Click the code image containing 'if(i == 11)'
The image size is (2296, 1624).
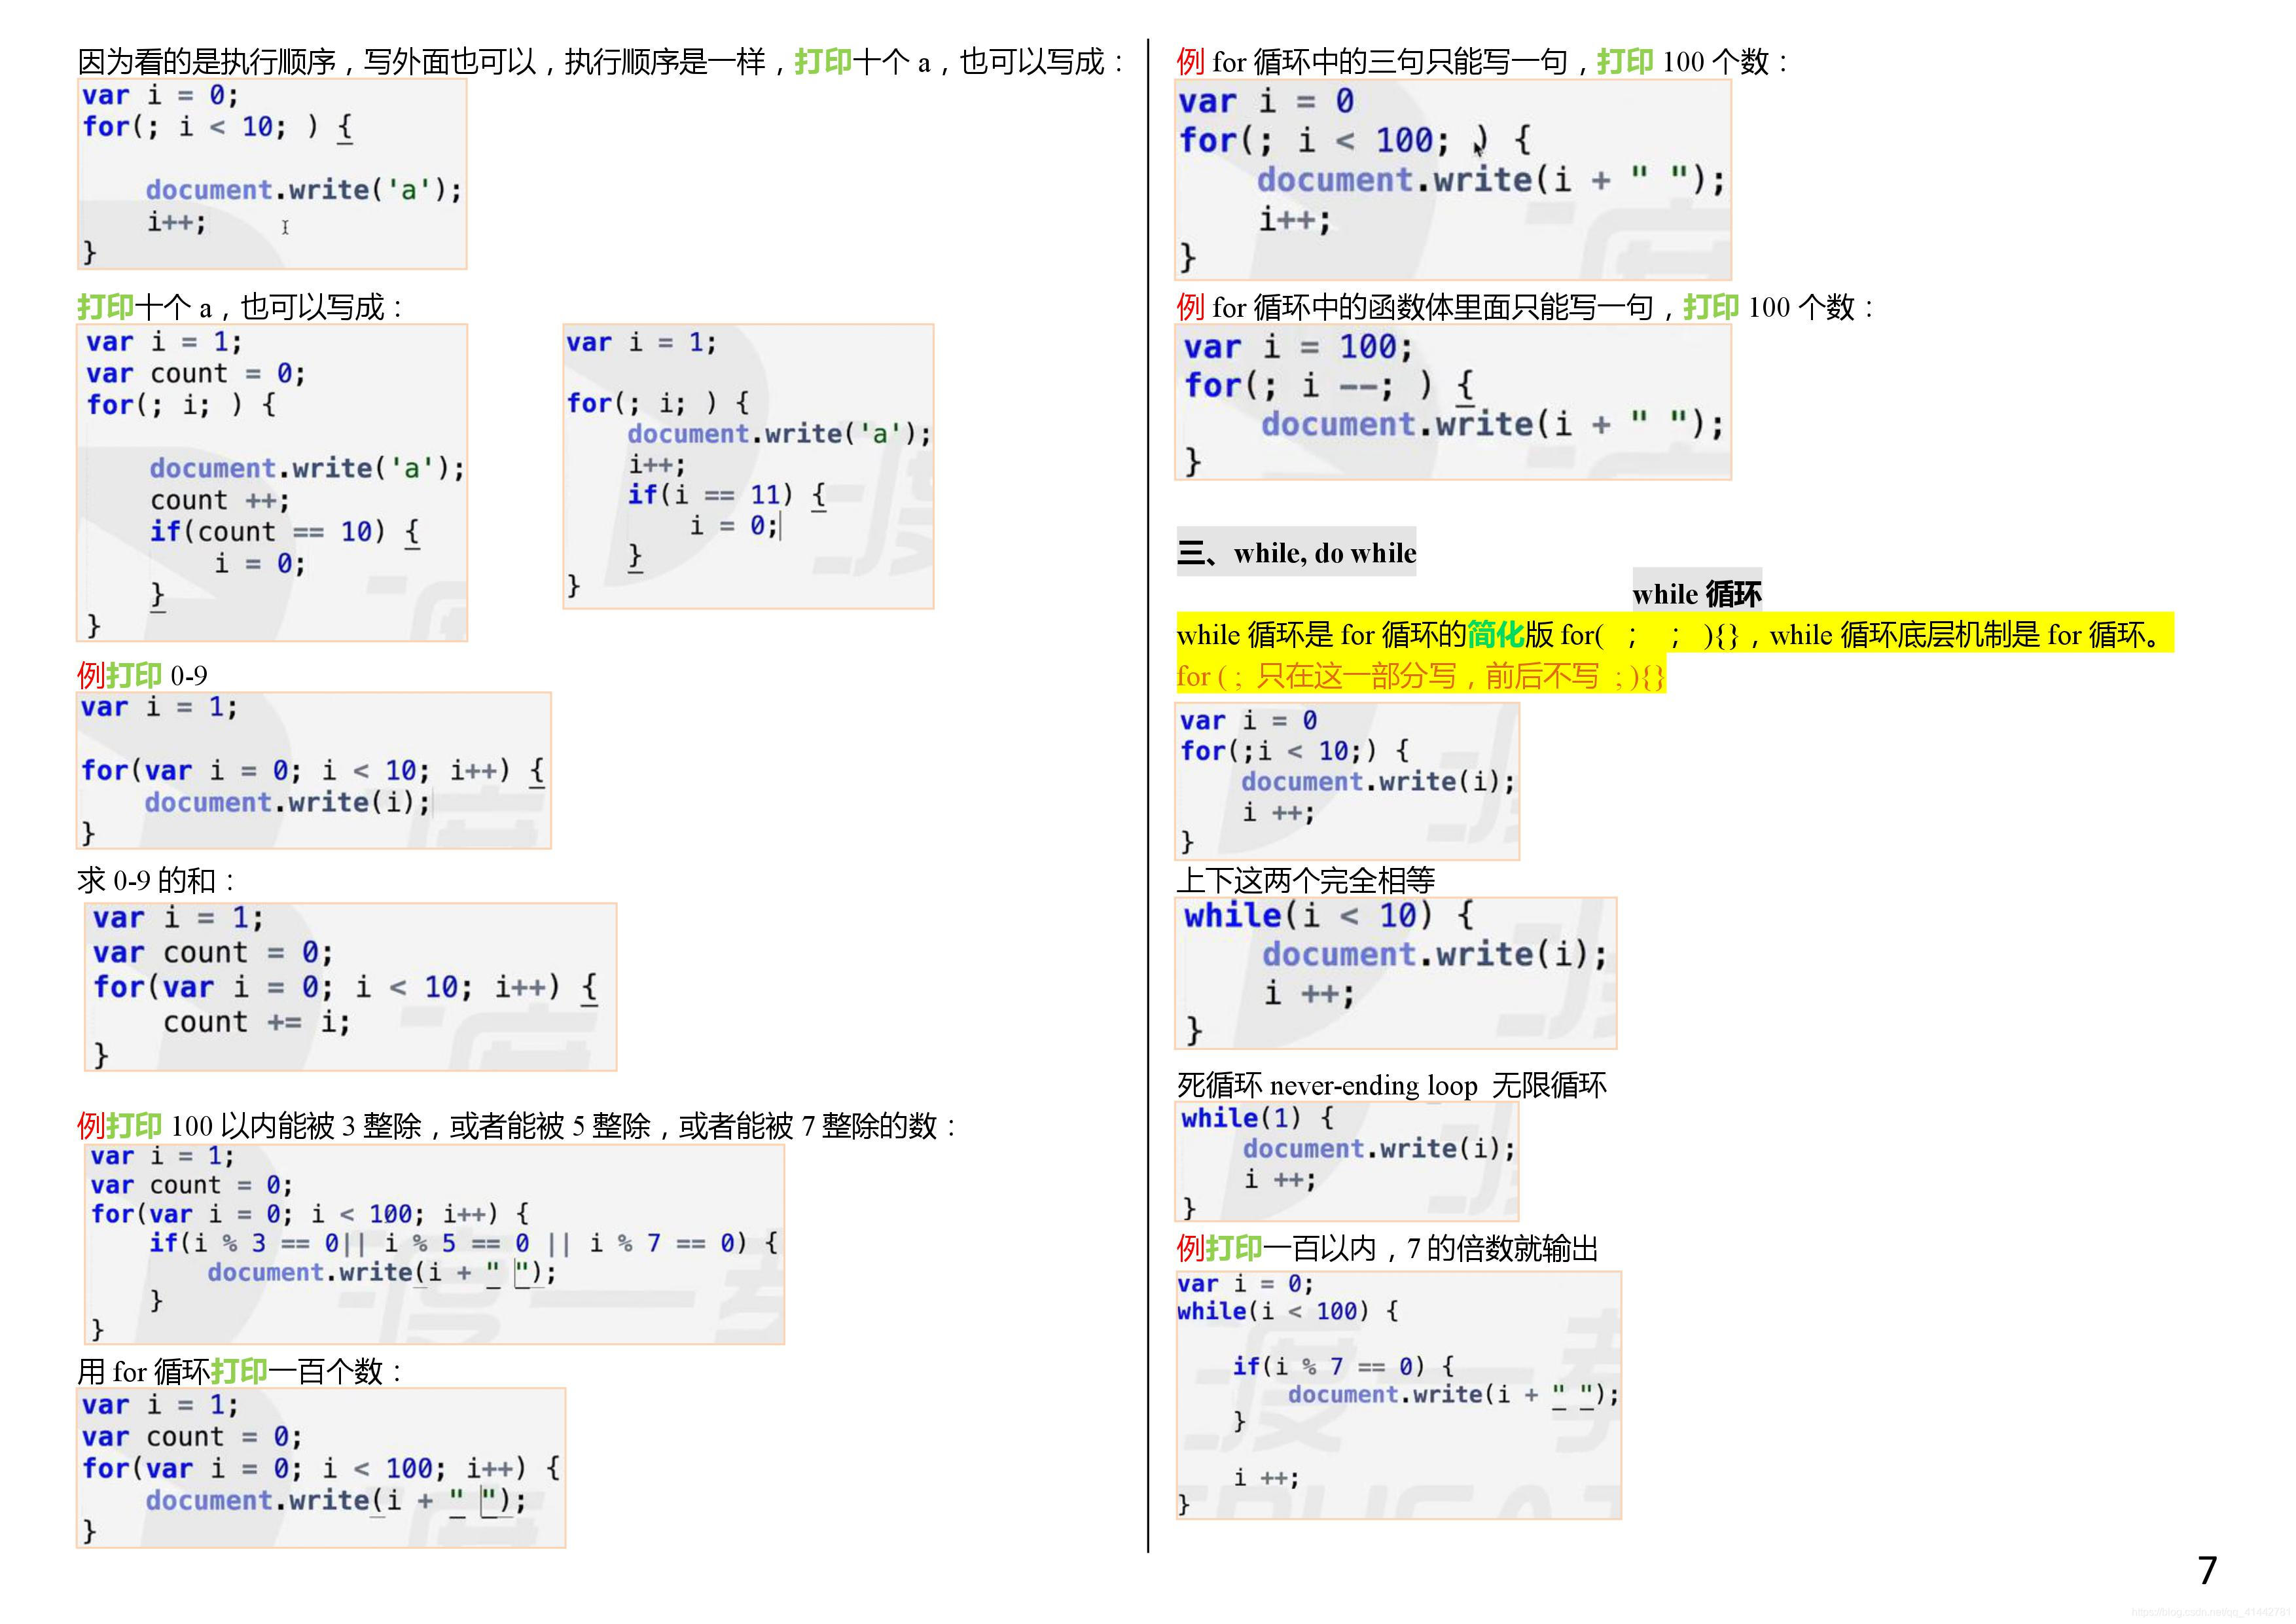pos(748,466)
